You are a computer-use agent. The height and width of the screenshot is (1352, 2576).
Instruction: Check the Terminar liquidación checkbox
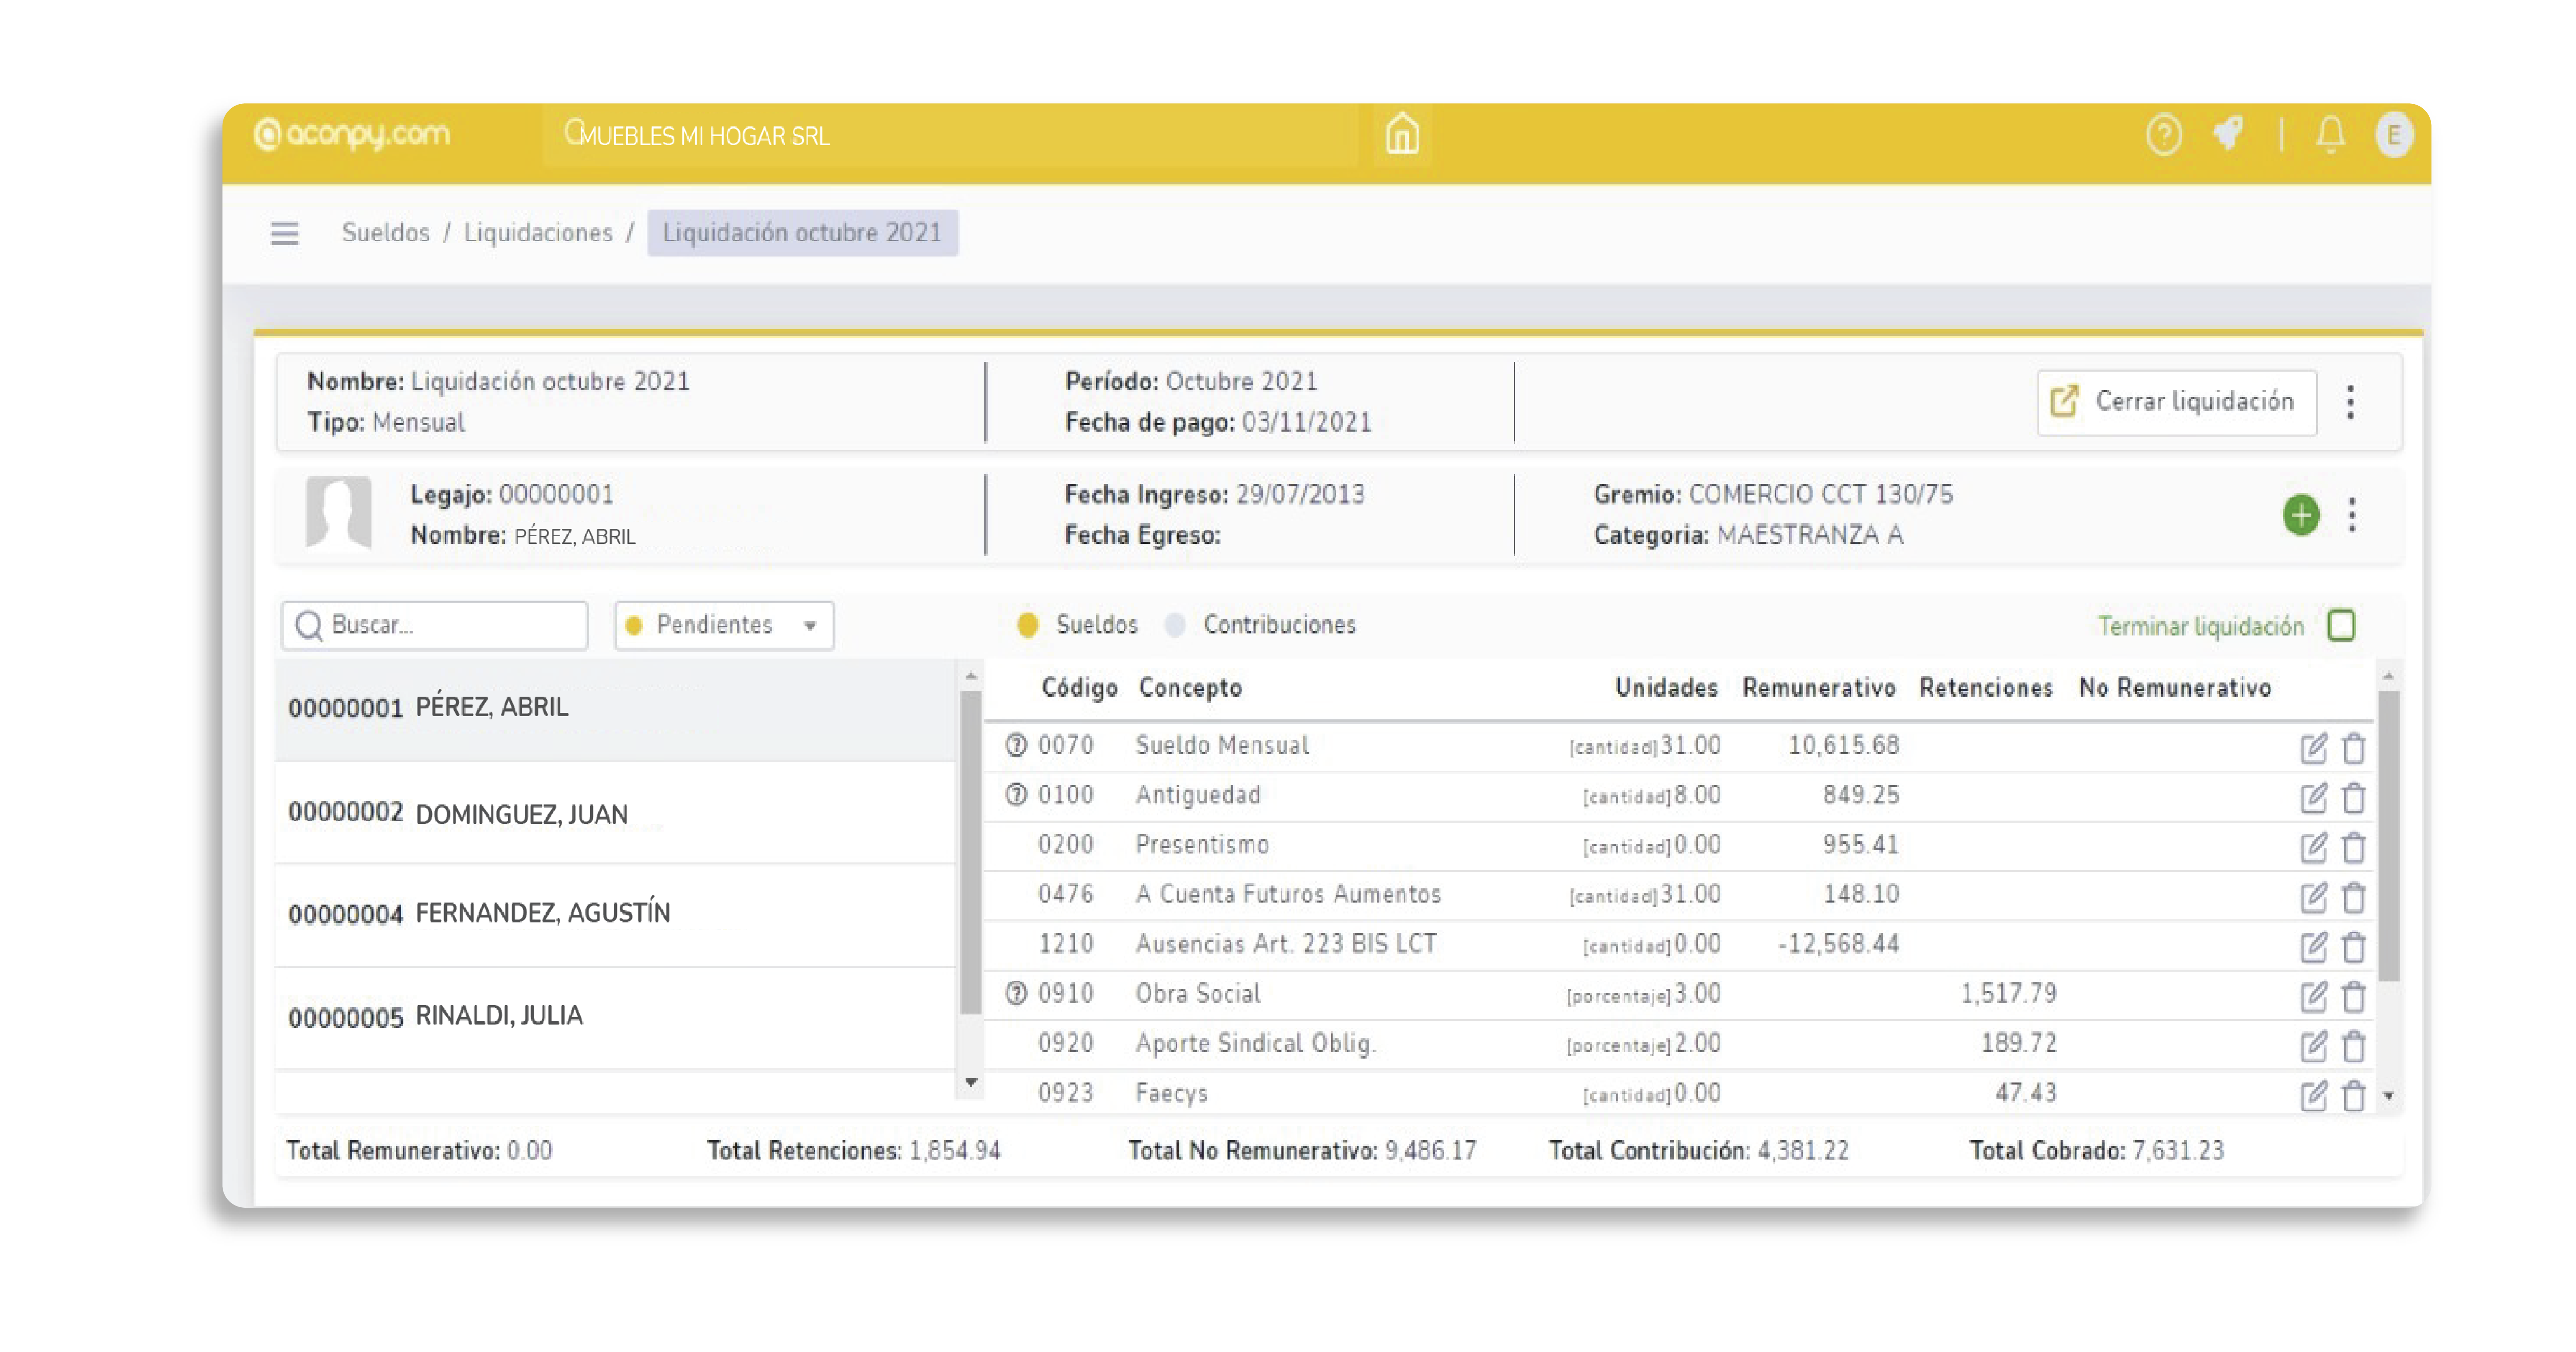[2341, 625]
